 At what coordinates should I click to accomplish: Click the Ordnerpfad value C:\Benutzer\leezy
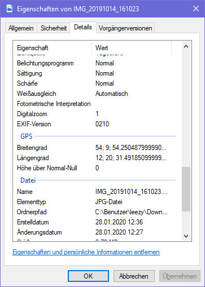coord(132,212)
